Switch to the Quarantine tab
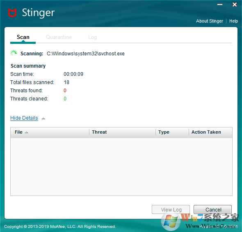Image resolution: width=242 pixels, height=232 pixels. (x=59, y=37)
